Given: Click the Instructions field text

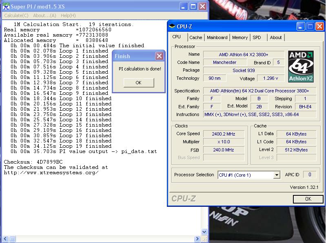Looking at the screenshot, I should pyautogui.click(x=259, y=114).
